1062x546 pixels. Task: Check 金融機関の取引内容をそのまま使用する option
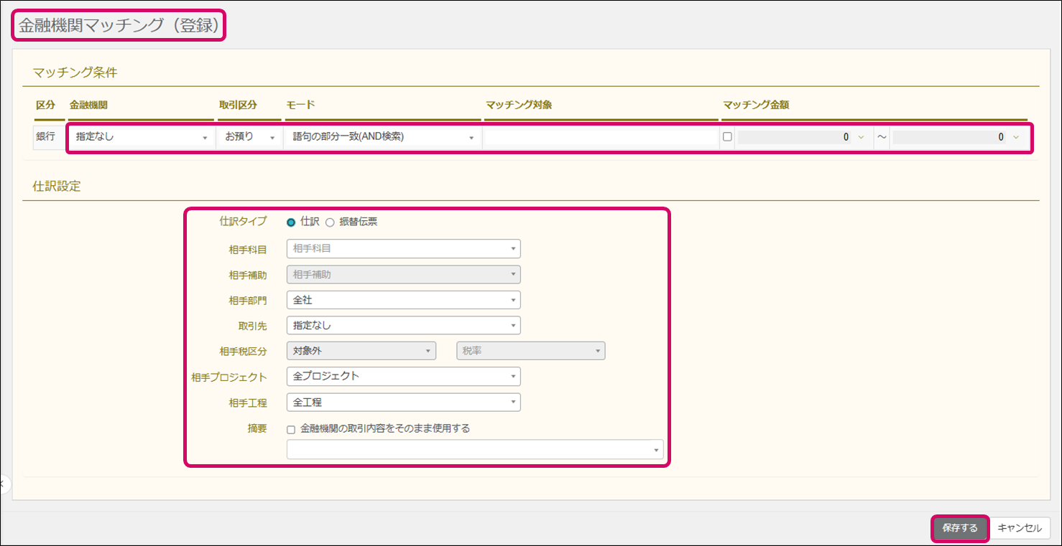[x=291, y=429]
